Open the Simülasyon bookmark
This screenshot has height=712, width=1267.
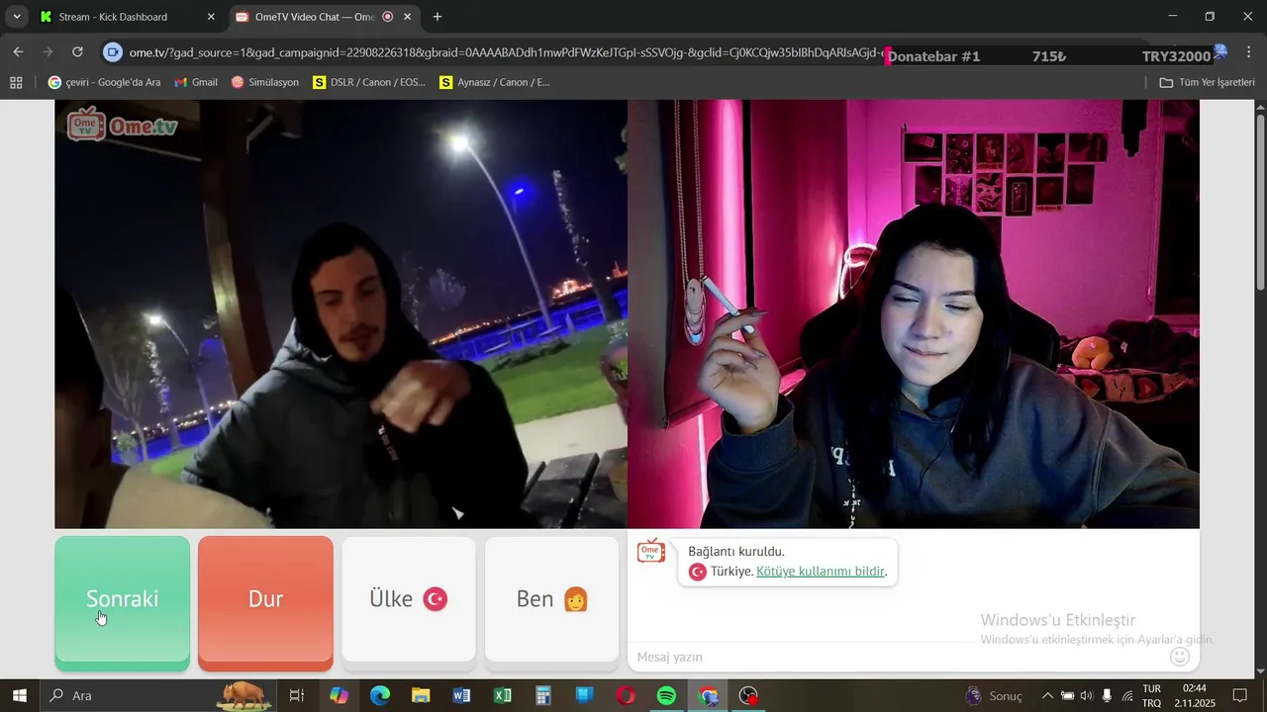264,82
